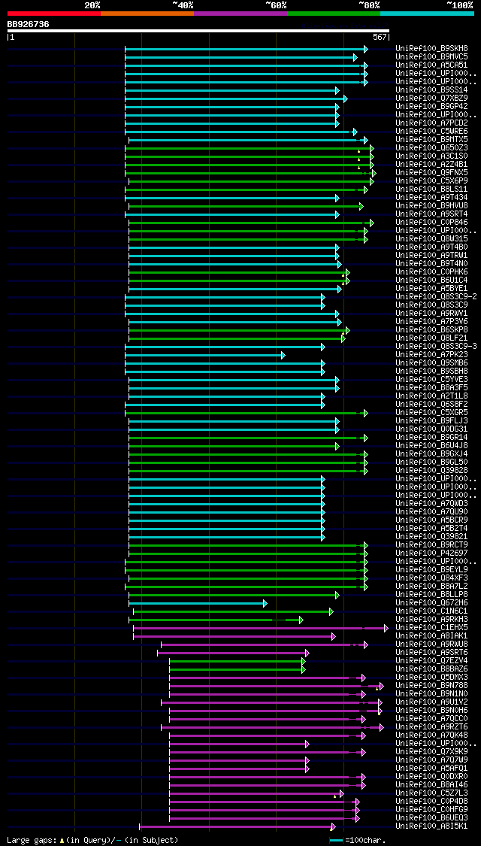This screenshot has width=481, height=846.
Task: Select the UniRef100_C5YVE3 label
Action: (431, 379)
